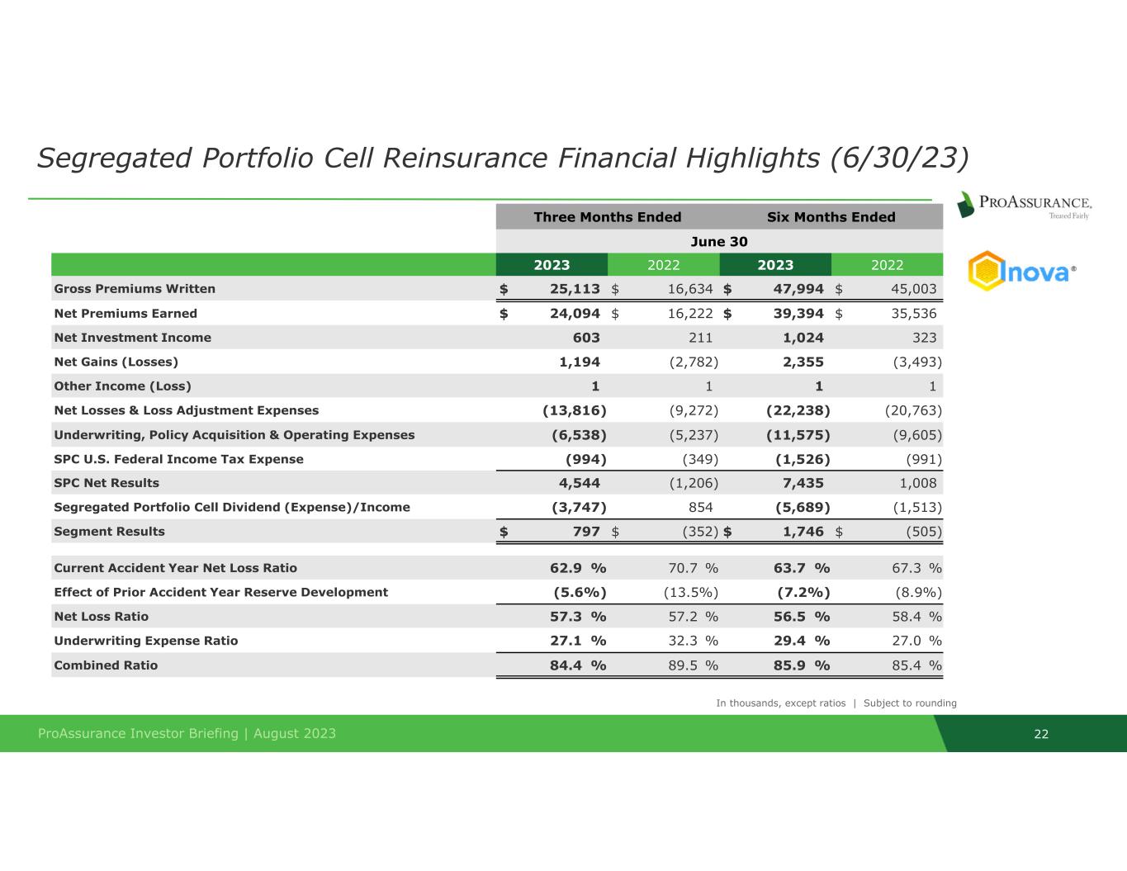Image resolution: width=1127 pixels, height=871 pixels.
Task: Click the Net Loss Ratio label
Action: (101, 617)
